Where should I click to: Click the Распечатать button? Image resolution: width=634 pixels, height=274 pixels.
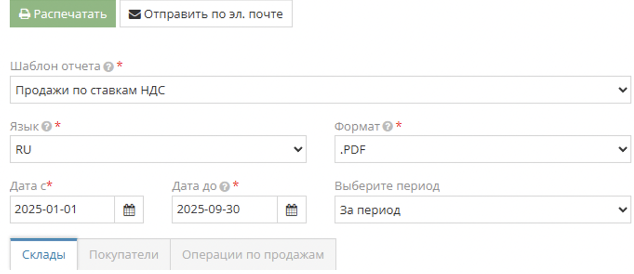(x=62, y=14)
